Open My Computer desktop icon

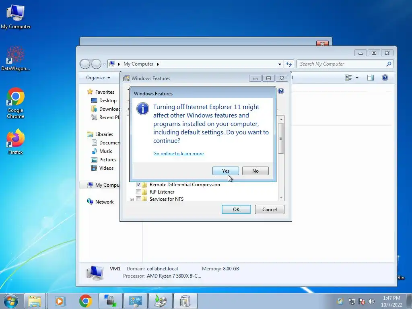(16, 17)
